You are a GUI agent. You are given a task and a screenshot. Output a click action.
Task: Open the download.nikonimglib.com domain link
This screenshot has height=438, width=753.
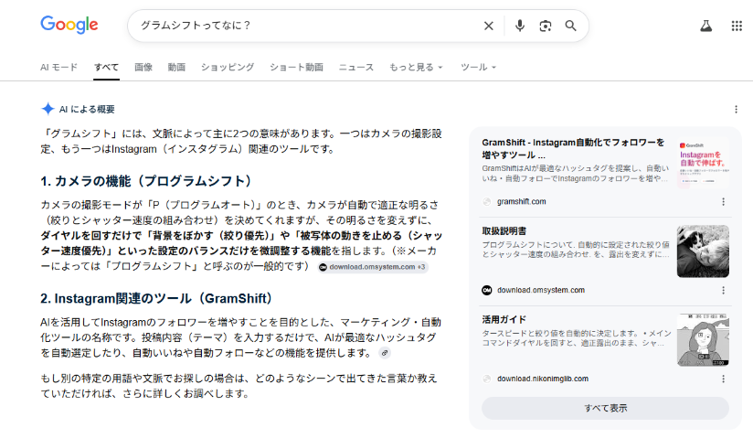tap(543, 379)
